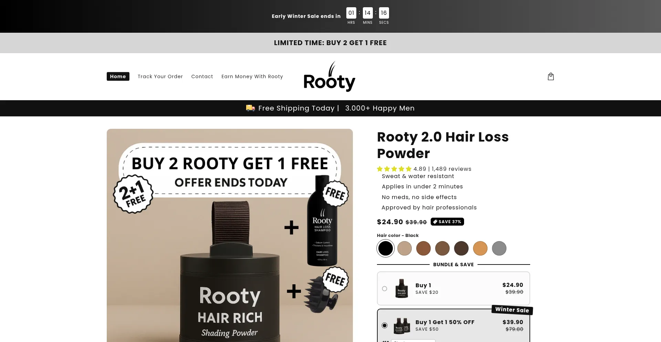Click the two-bottle bundle thumbnail
Image resolution: width=661 pixels, height=342 pixels.
pos(402,325)
